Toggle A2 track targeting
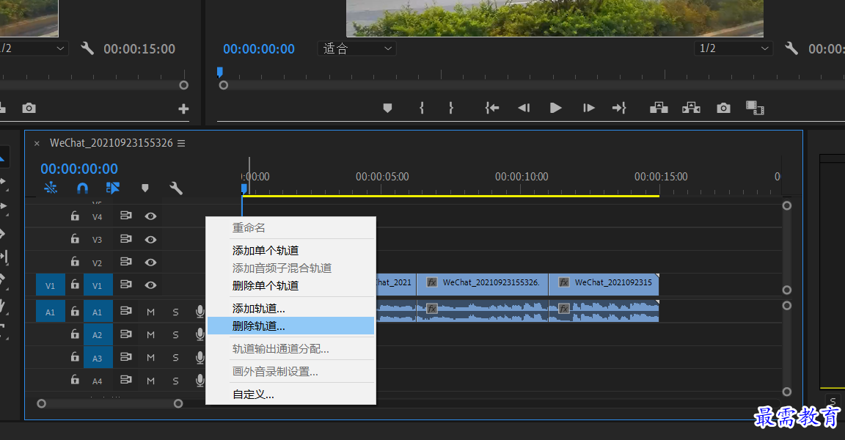The image size is (845, 440). coord(98,334)
